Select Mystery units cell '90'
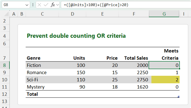Screen dimensions: 191x108 click(73, 87)
